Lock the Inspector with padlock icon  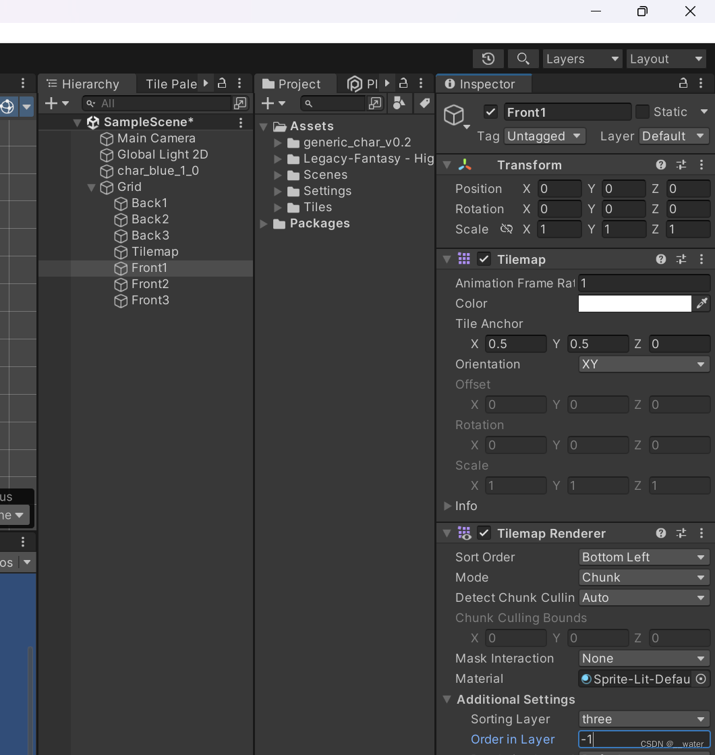point(683,83)
